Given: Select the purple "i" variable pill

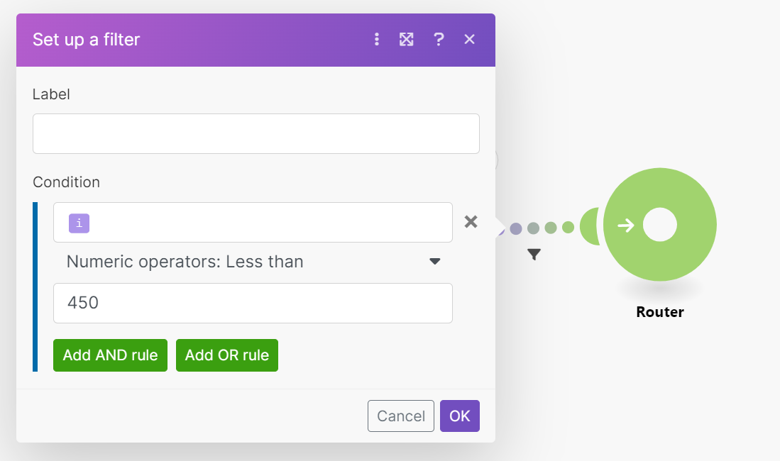Looking at the screenshot, I should click(x=79, y=223).
